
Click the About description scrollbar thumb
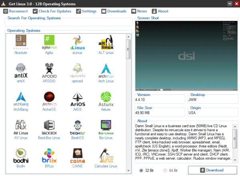tap(235, 139)
